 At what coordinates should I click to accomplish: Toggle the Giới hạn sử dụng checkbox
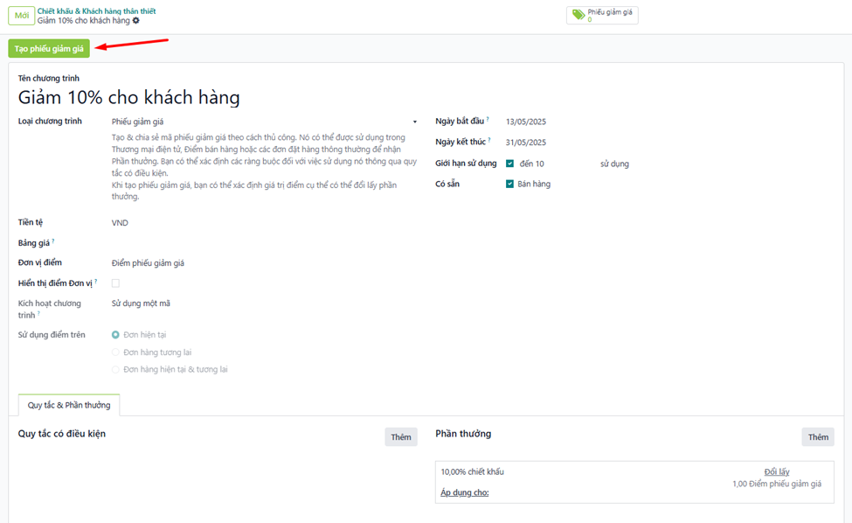pos(509,164)
